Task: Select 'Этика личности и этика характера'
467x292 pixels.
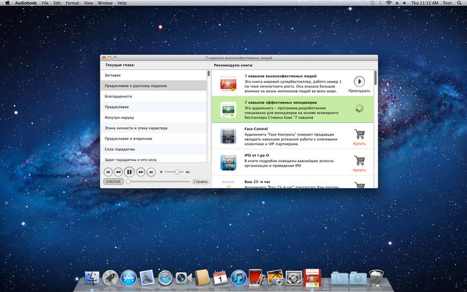Action: [x=154, y=128]
